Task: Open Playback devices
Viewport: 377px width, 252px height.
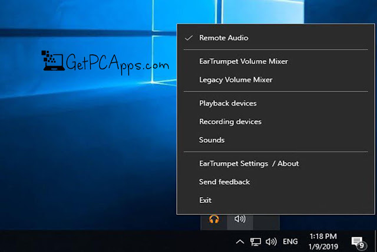Action: [276, 103]
